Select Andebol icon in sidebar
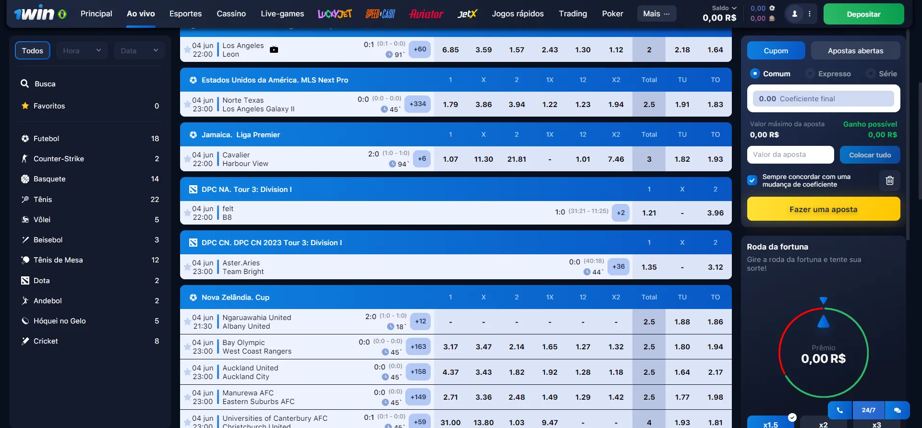 pos(25,300)
